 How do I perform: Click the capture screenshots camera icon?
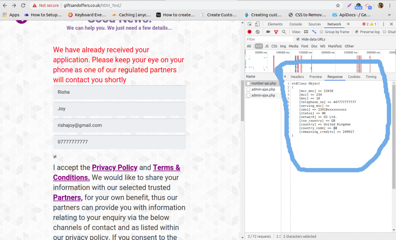pos(268,32)
